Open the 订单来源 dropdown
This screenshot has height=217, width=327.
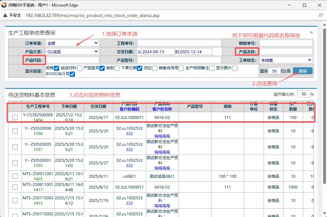click(72, 43)
